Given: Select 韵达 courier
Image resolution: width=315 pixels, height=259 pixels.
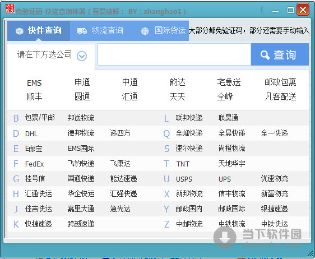Looking at the screenshot, I should [x=177, y=82].
